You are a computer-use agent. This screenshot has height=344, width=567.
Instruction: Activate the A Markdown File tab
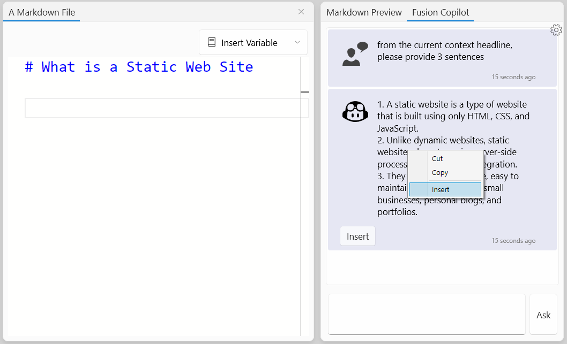[x=42, y=12]
